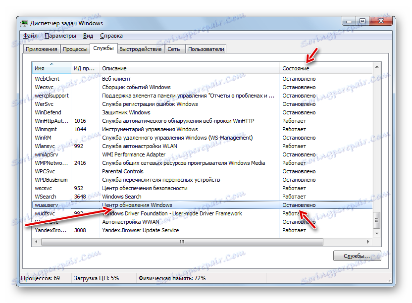Minimize the Task Manager window
This screenshot has height=303, width=412.
click(349, 21)
